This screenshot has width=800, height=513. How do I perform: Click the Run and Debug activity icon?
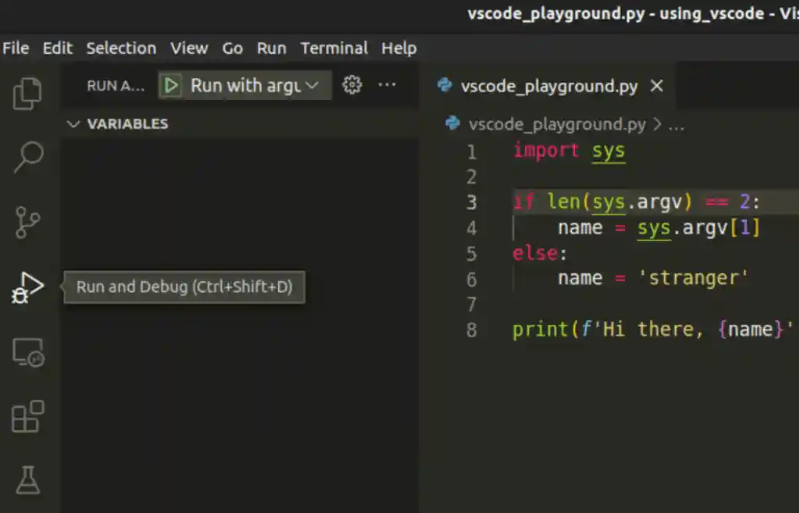click(27, 287)
